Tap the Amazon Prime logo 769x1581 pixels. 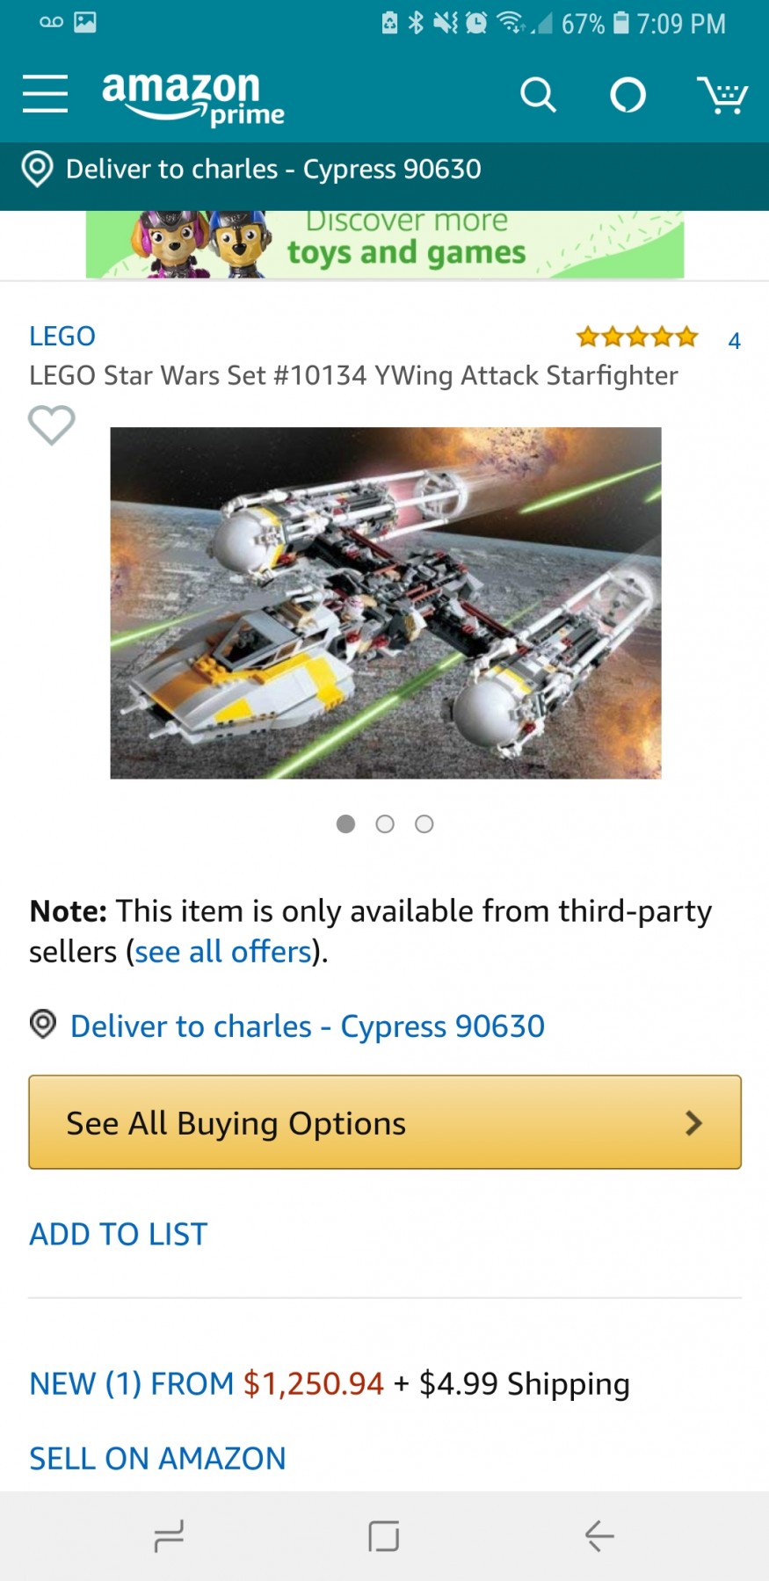coord(193,98)
